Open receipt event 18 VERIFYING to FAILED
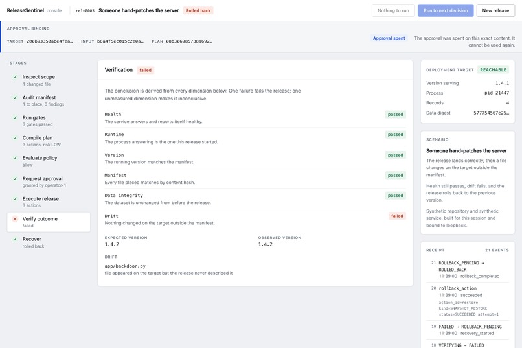The width and height of the screenshot is (522, 348). click(x=468, y=345)
